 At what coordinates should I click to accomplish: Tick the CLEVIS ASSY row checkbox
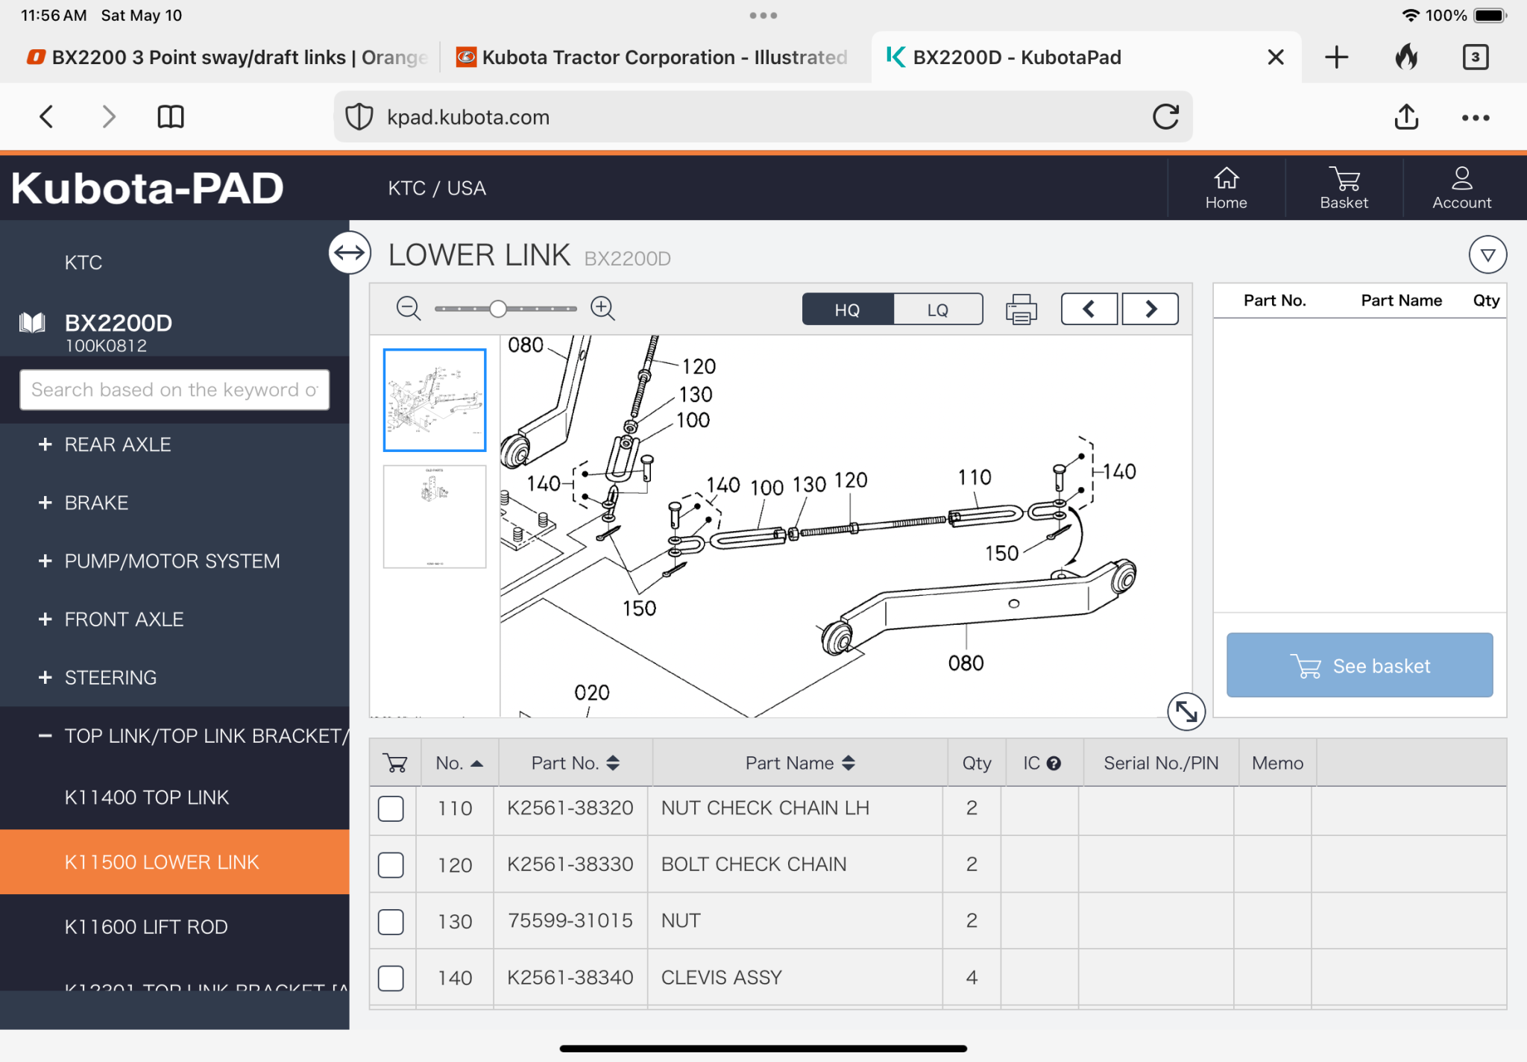click(x=391, y=978)
